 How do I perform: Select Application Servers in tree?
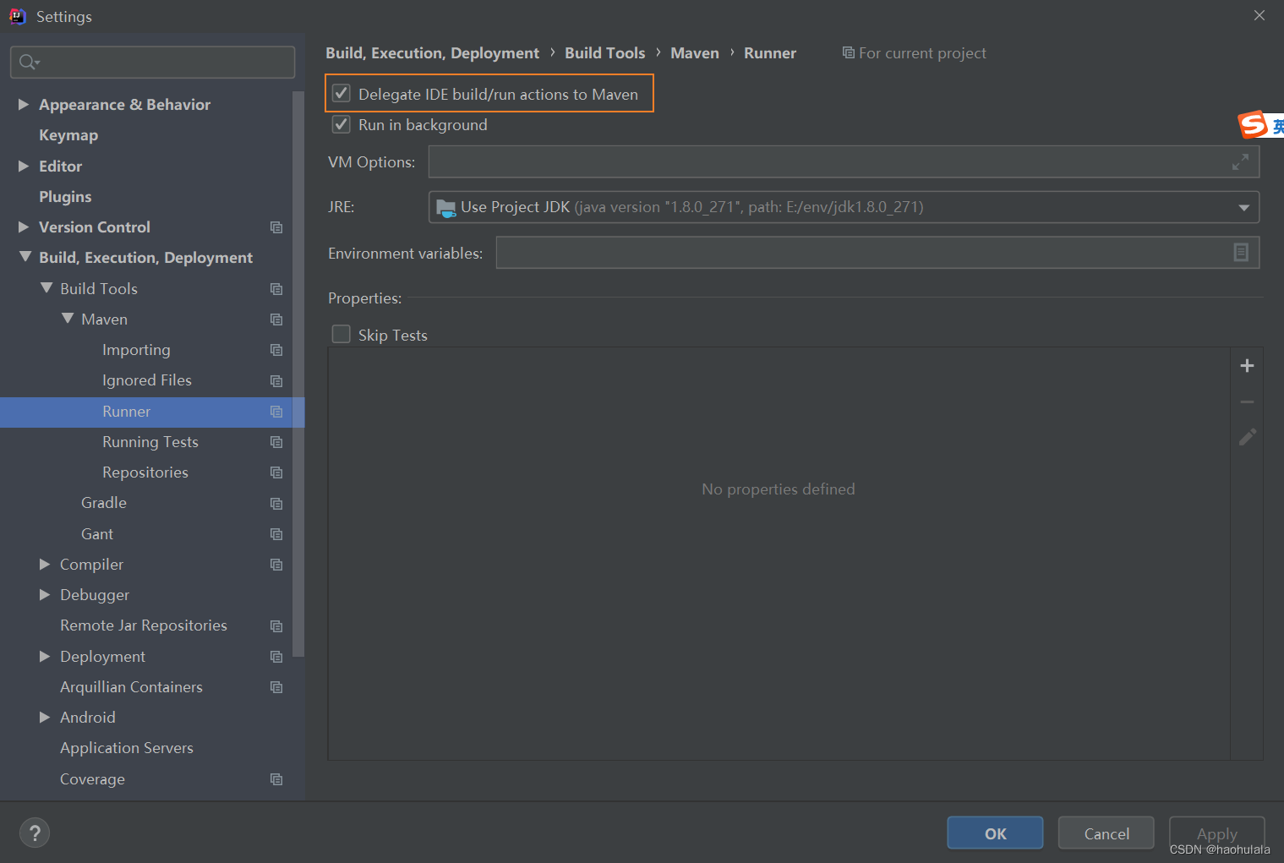127,748
